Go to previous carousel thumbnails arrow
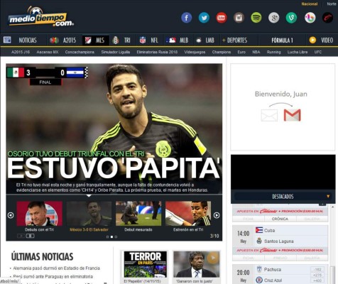Image resolution: width=338 pixels, height=284 pixels. pyautogui.click(x=11, y=215)
